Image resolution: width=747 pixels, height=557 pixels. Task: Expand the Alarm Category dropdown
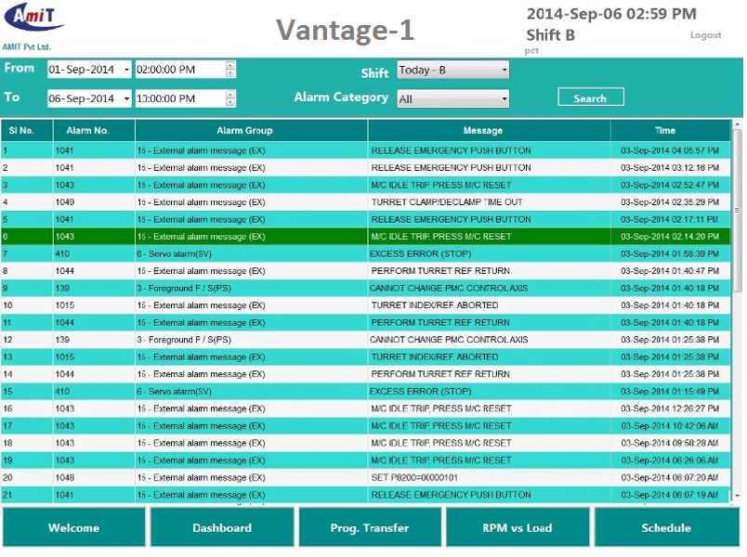click(453, 99)
